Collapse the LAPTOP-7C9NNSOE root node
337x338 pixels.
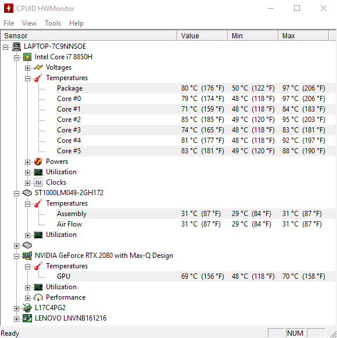pyautogui.click(x=5, y=48)
